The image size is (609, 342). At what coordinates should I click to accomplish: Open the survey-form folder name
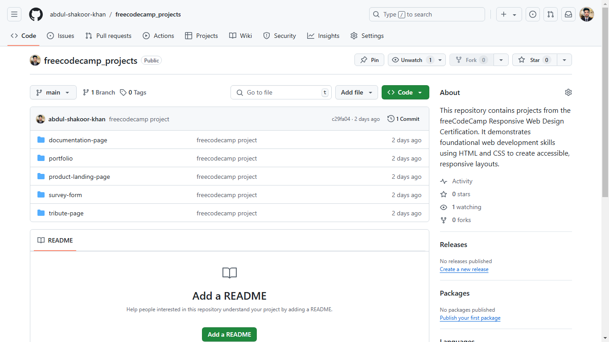pyautogui.click(x=66, y=195)
